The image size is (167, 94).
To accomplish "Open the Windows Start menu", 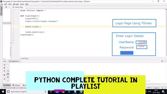I will pyautogui.click(x=3, y=92).
